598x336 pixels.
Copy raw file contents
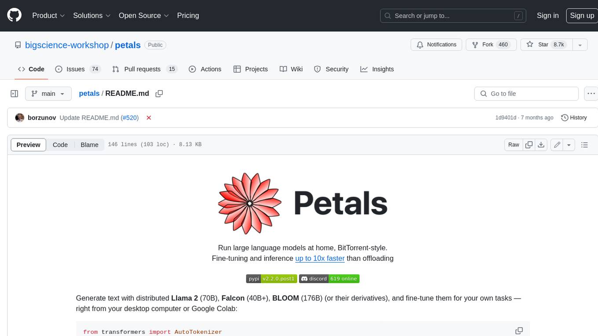tap(529, 145)
